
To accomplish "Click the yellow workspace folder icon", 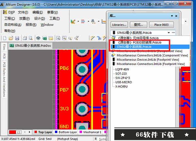I will point(51,38).
